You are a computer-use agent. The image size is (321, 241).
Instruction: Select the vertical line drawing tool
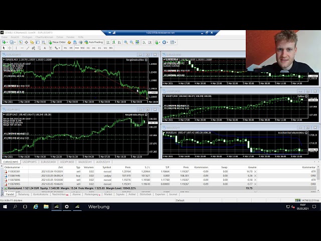click(x=17, y=48)
